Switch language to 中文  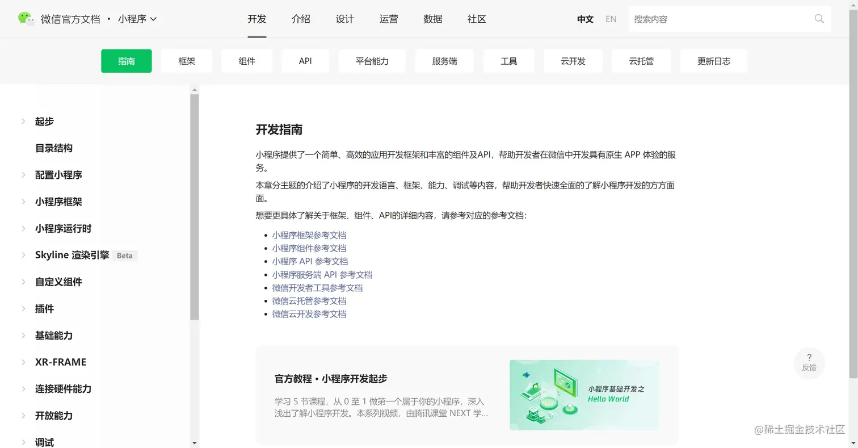(585, 19)
